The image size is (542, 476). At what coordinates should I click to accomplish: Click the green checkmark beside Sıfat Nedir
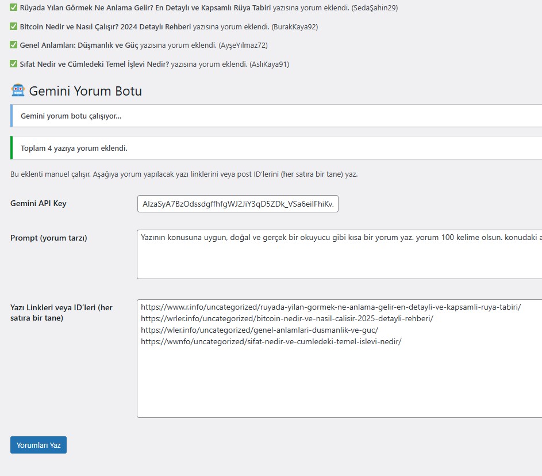click(13, 64)
